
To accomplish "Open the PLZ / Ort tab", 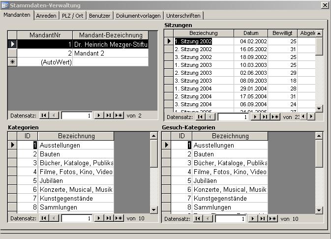I will coord(73,16).
